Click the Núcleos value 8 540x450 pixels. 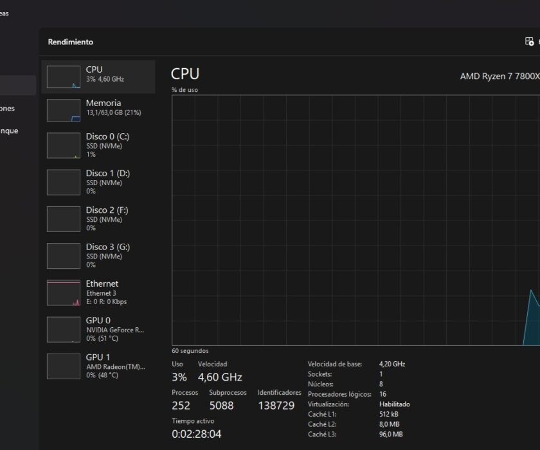click(381, 384)
